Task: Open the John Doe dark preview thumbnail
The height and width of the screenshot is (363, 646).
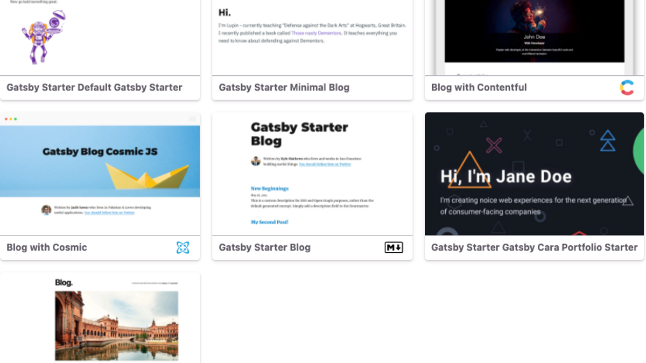Action: 535,38
